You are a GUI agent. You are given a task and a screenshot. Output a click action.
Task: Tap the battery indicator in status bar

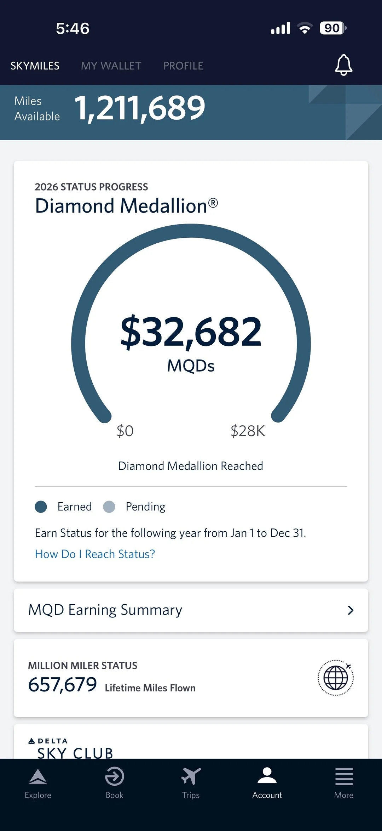coord(332,28)
